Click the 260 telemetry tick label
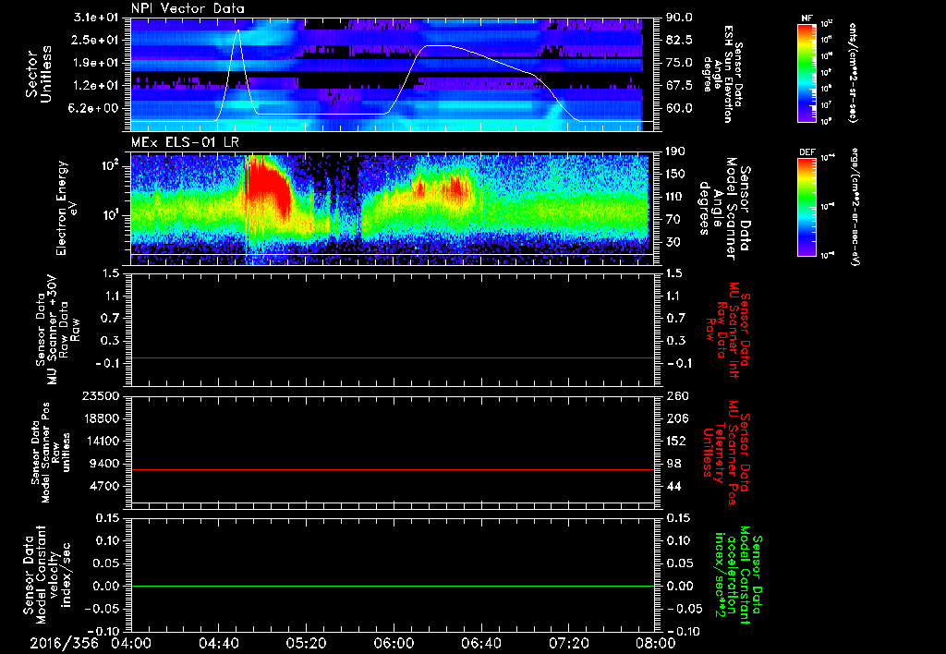Viewport: 946px width, 654px height. pyautogui.click(x=675, y=396)
